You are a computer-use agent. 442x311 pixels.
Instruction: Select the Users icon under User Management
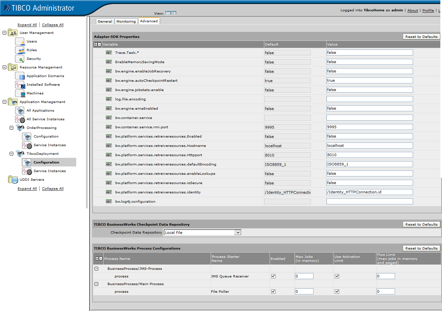[20, 41]
